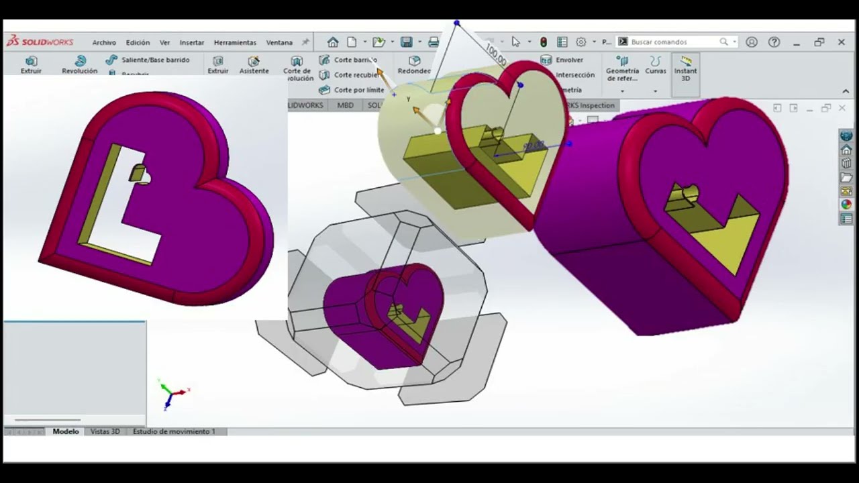Select the Intersección tool

[574, 75]
